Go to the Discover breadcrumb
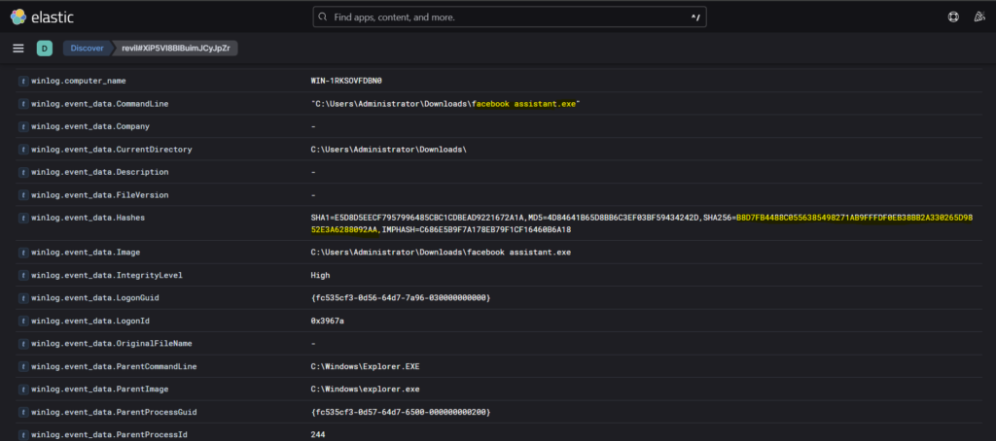The height and width of the screenshot is (441, 996). [x=89, y=48]
